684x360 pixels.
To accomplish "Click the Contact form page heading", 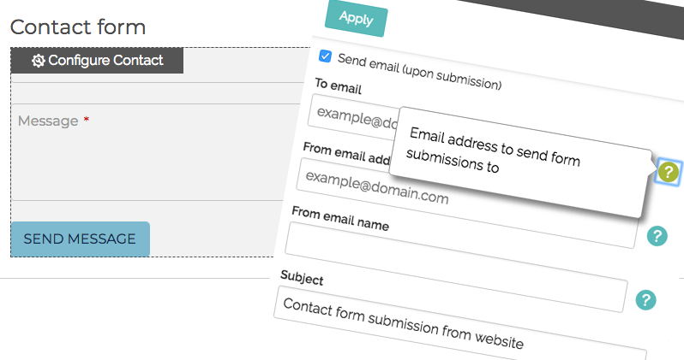I will tap(78, 27).
